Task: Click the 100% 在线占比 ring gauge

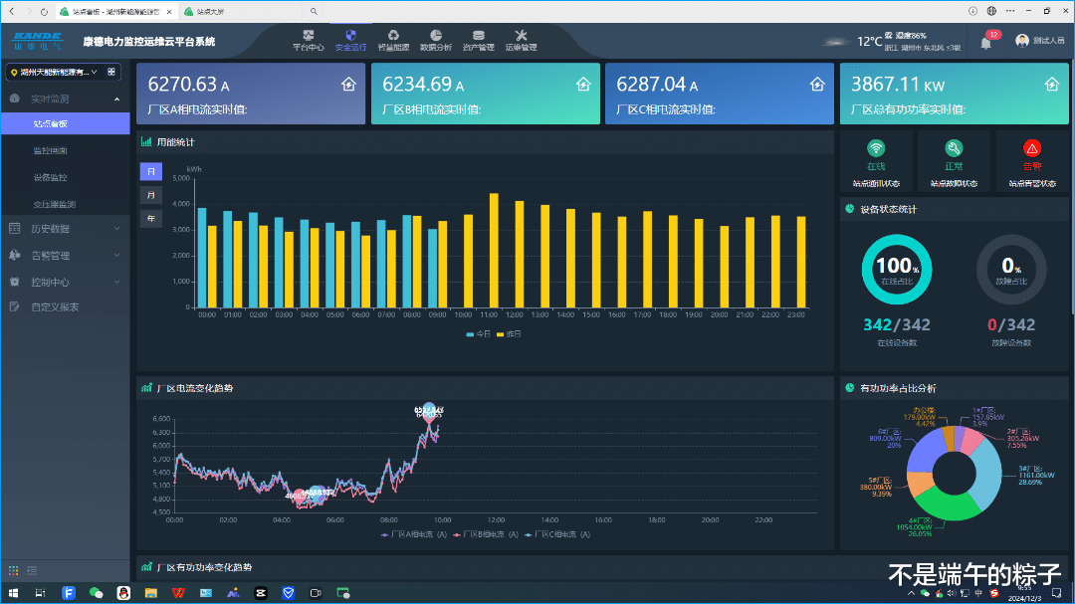Action: (x=897, y=270)
